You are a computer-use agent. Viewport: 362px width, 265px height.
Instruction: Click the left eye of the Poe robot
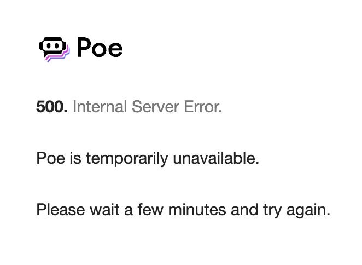tap(49, 45)
